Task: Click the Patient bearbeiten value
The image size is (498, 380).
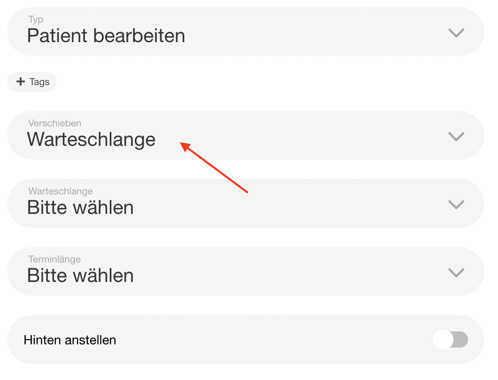Action: click(x=106, y=36)
